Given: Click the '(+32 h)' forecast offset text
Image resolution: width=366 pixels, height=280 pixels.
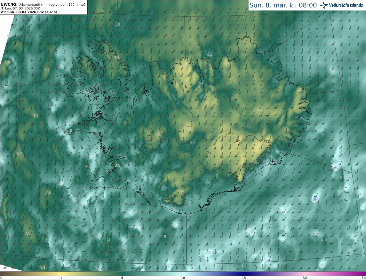Looking at the screenshot, I should [51, 12].
